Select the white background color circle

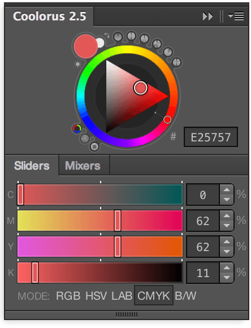[101, 42]
